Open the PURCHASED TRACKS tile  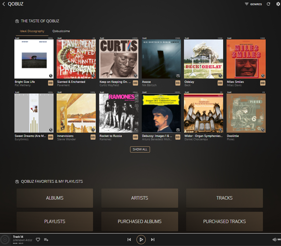click(x=224, y=222)
